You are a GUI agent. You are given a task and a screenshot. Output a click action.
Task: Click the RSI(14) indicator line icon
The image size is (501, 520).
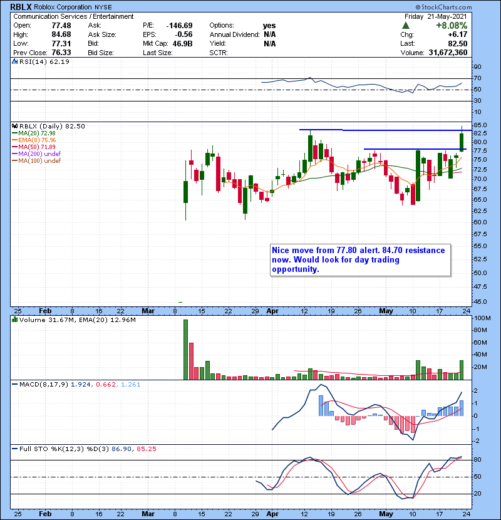(x=15, y=61)
